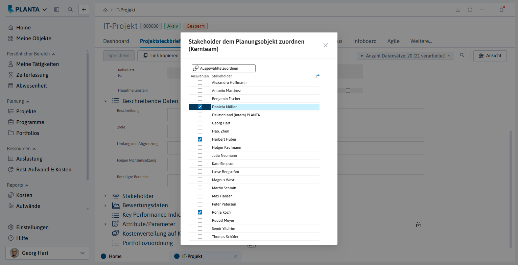Click the sidebar panel toggle icon
This screenshot has width=518, height=265.
pyautogui.click(x=57, y=9)
